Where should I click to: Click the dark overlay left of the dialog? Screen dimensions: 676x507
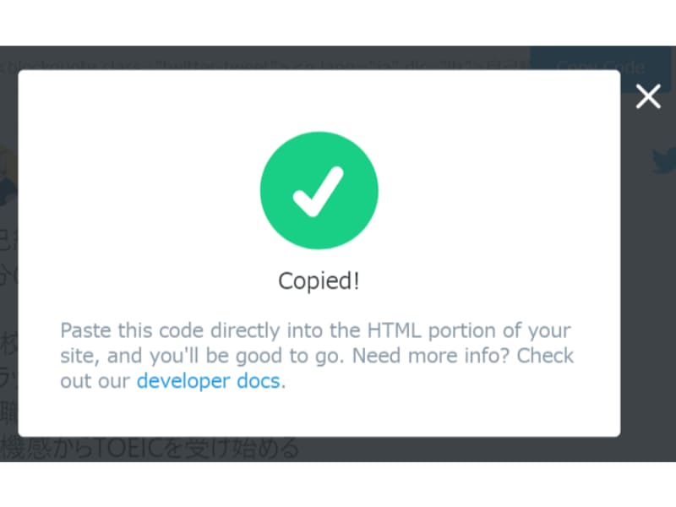(x=8, y=302)
